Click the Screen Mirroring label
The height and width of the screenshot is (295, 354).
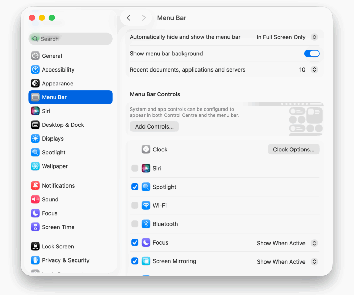(x=175, y=261)
